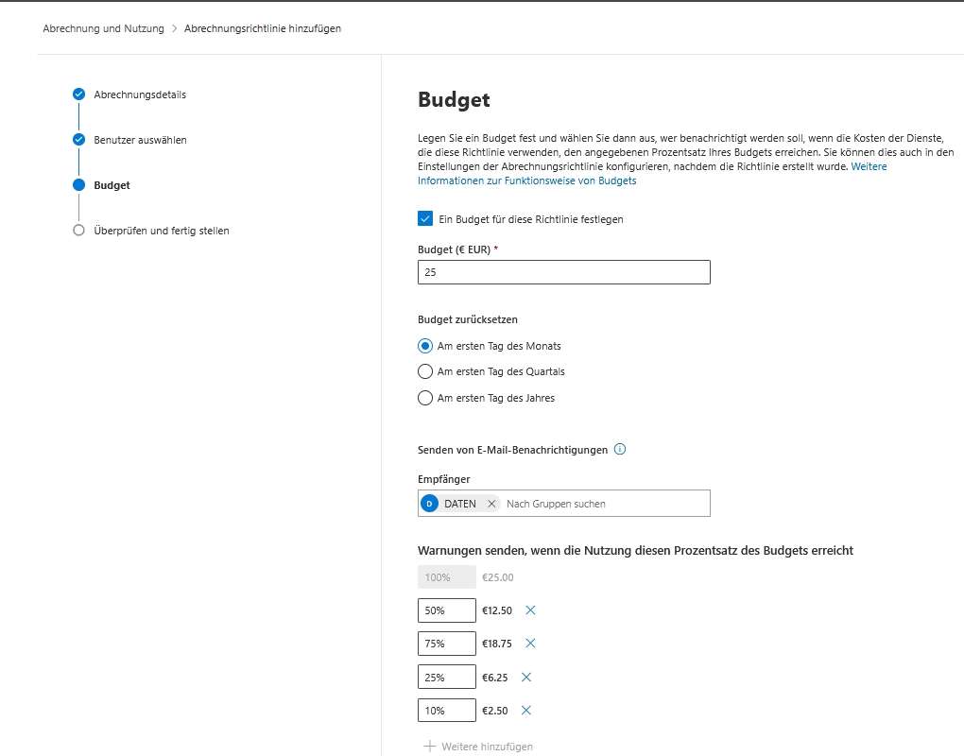
Task: Click the Abrechnungsdetails completed checkmark
Action: (x=78, y=94)
